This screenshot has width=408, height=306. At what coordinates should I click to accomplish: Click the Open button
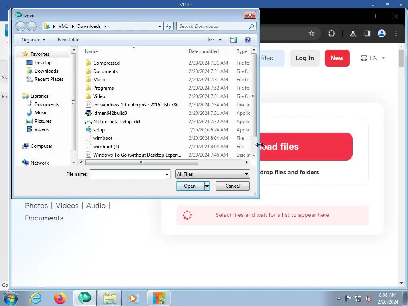coord(190,186)
